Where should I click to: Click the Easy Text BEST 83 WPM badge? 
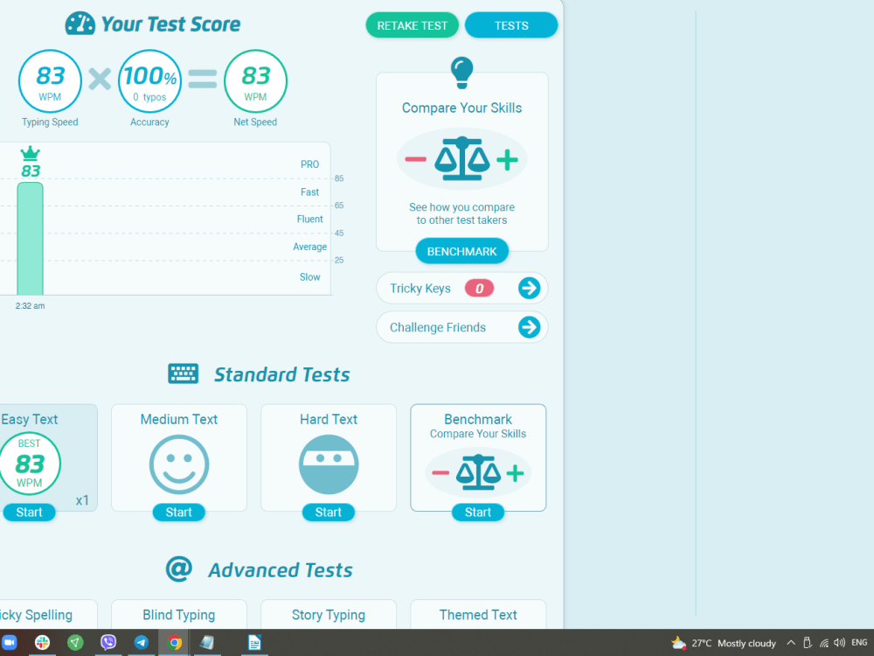[x=29, y=464]
